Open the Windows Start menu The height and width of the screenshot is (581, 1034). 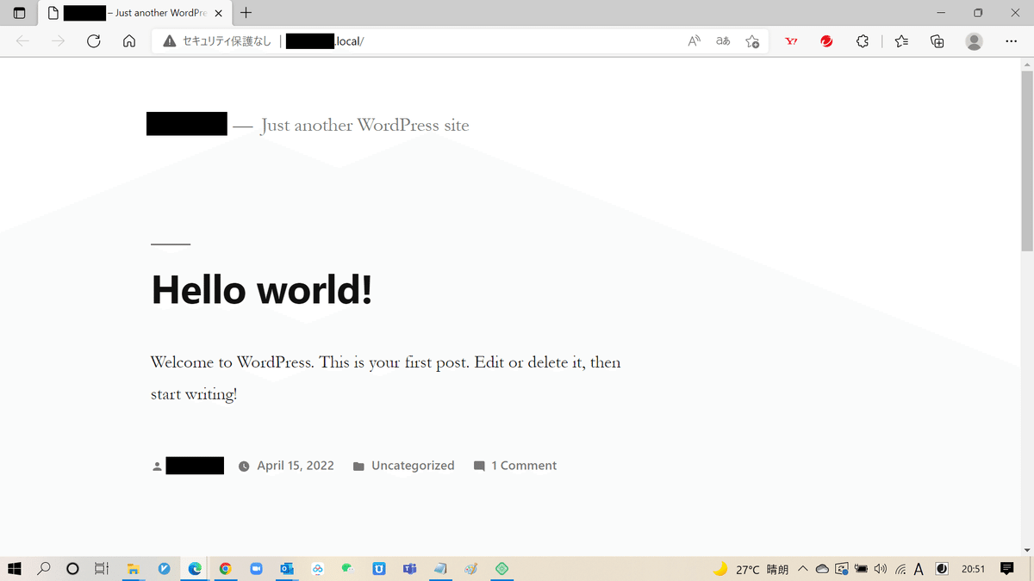[15, 569]
